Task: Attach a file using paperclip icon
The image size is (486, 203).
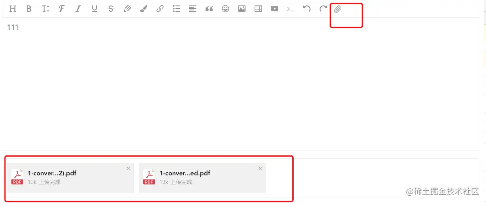Action: pyautogui.click(x=337, y=9)
